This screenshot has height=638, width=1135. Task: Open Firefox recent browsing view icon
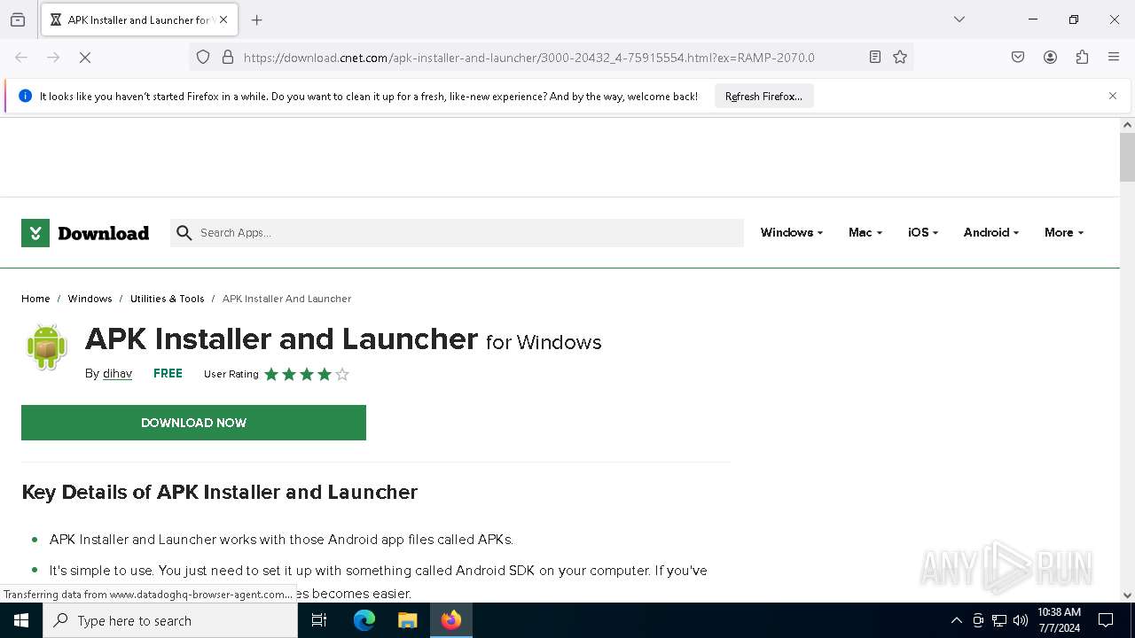(x=18, y=19)
